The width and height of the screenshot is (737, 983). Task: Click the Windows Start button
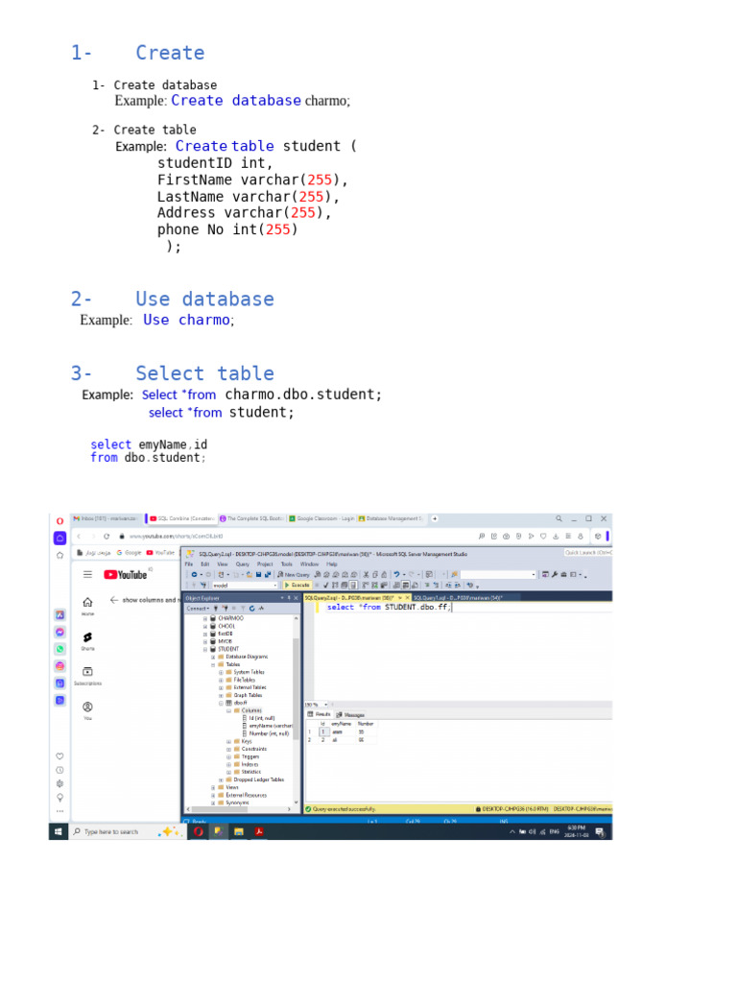(59, 831)
